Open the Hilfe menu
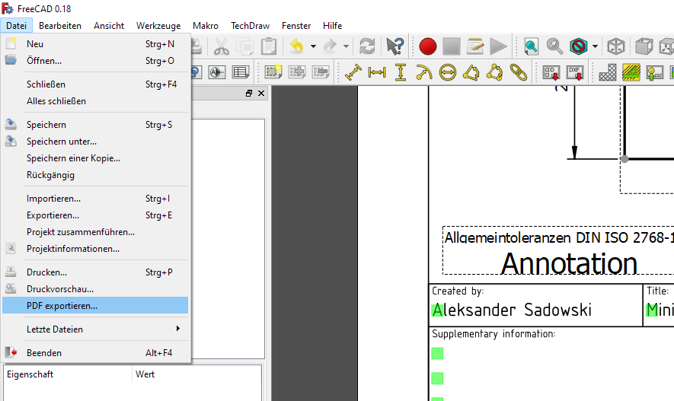674x401 pixels. click(332, 26)
